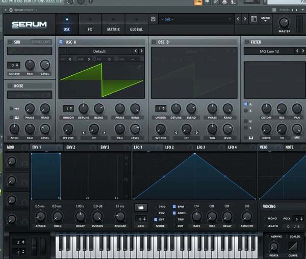Screen dimensions: 306x259
Task: Open the MENU dropdown
Action: click(x=266, y=19)
